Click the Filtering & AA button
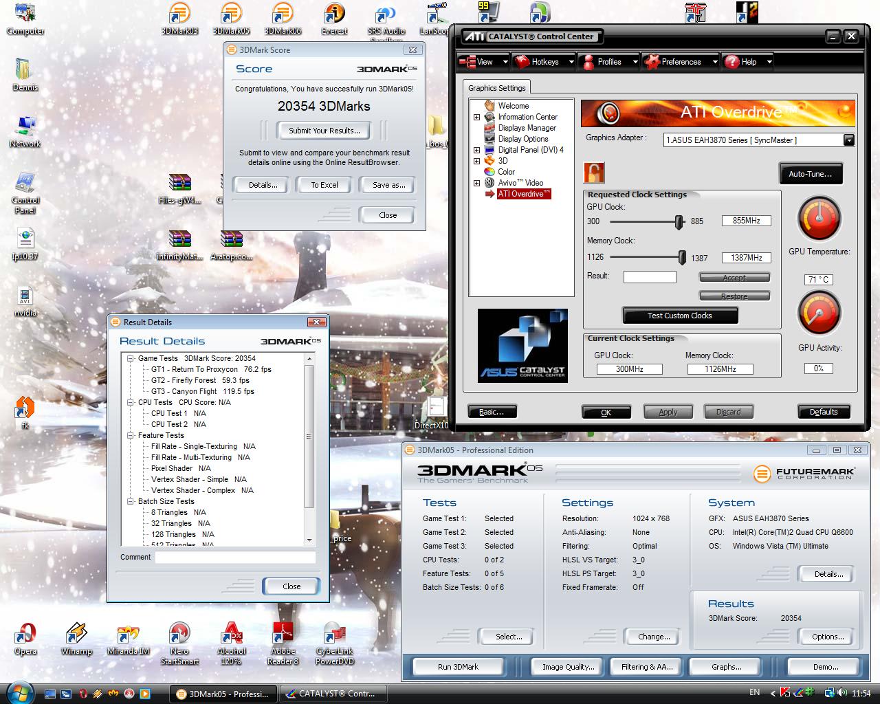Screen dimensions: 880x704 (x=647, y=667)
